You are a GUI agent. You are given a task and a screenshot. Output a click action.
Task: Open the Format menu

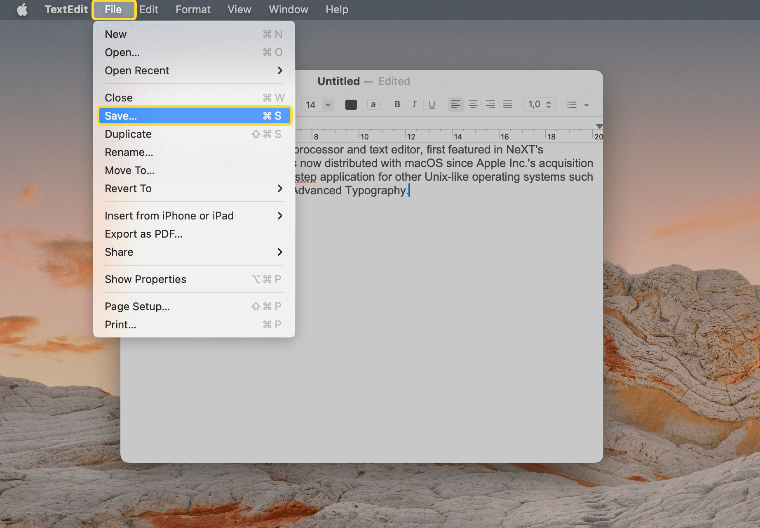pos(193,9)
